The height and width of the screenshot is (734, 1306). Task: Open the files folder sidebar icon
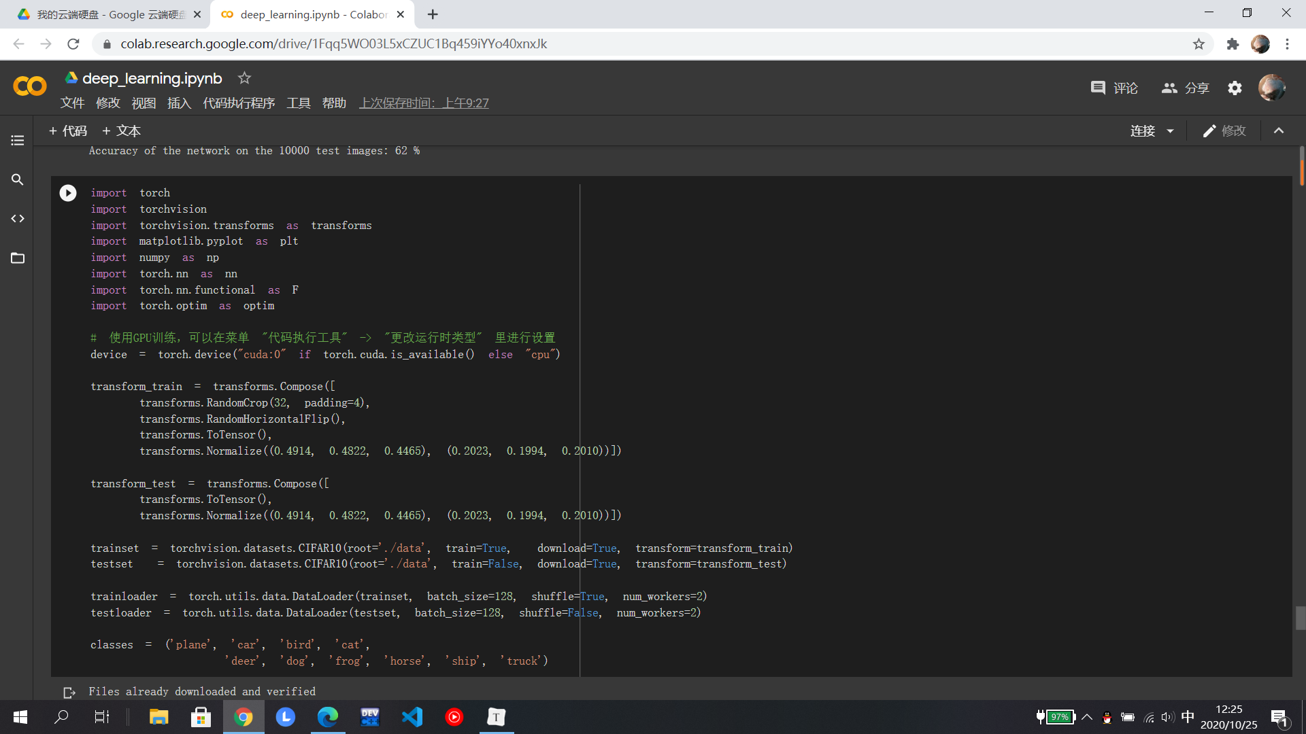pos(18,258)
